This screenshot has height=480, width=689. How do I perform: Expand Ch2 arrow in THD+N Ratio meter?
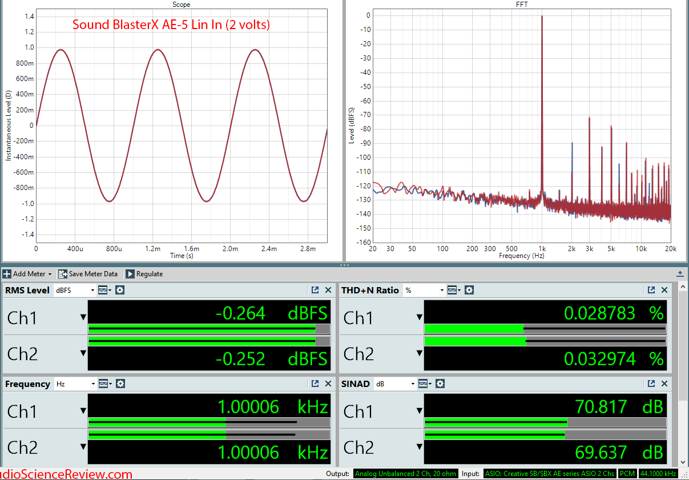420,354
